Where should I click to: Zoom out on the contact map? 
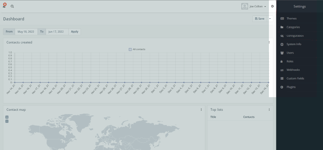coord(7,121)
